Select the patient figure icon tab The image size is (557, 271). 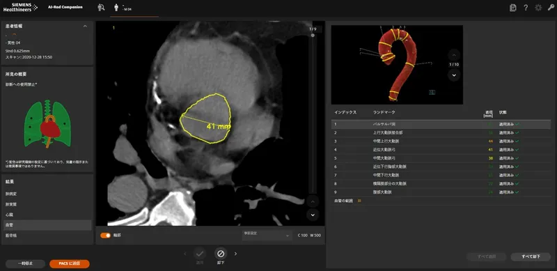pos(116,8)
